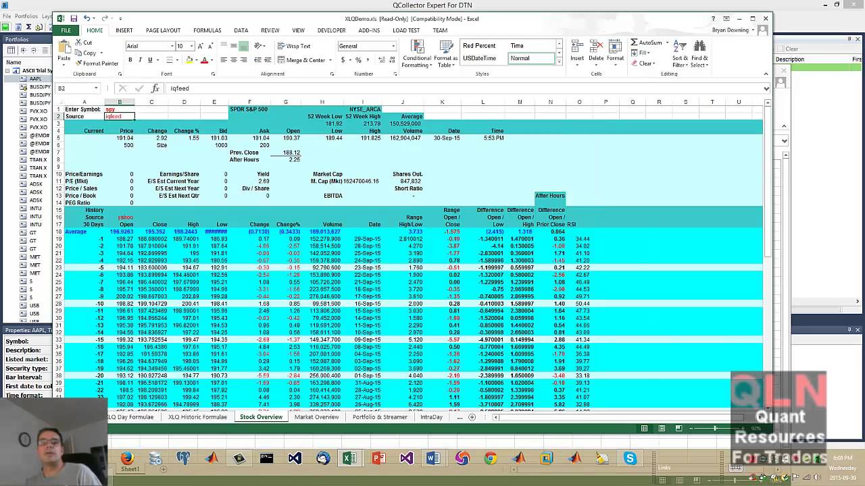Open Google Chrome from the taskbar
The height and width of the screenshot is (486, 865).
pyautogui.click(x=491, y=459)
